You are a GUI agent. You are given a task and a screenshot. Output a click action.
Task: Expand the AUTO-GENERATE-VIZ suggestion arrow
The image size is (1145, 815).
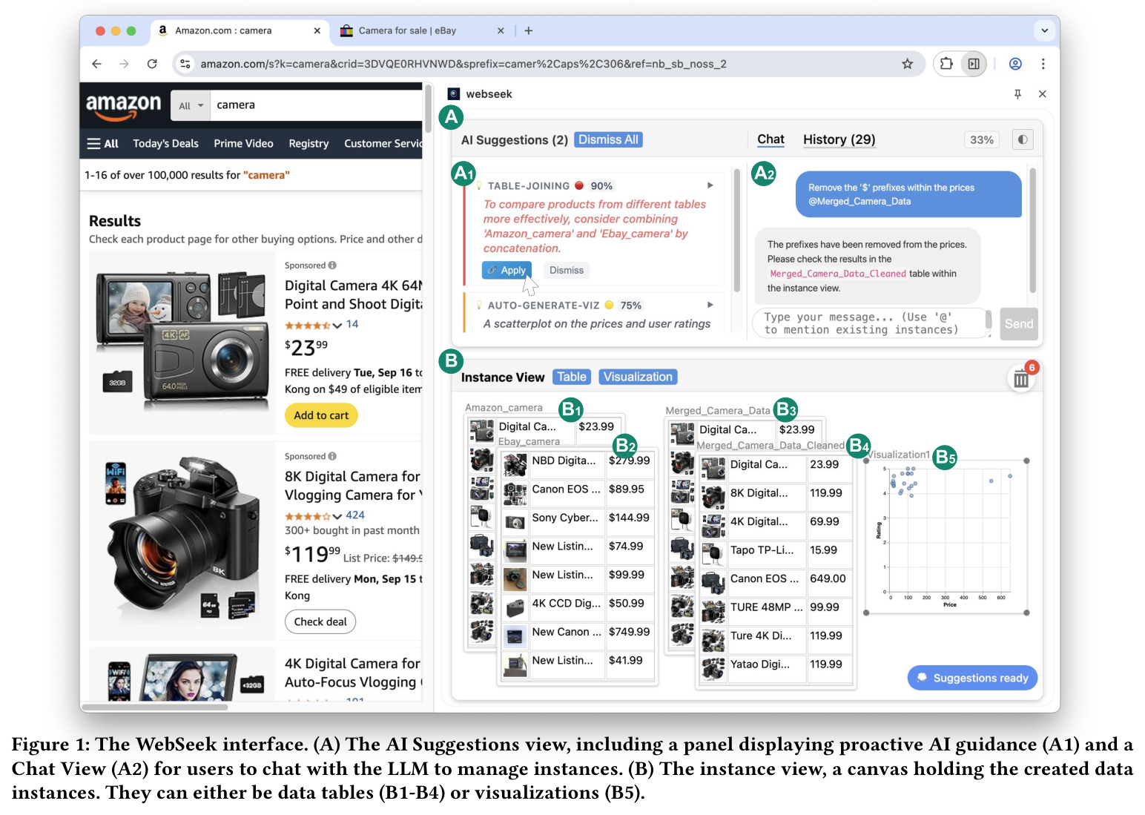[710, 305]
